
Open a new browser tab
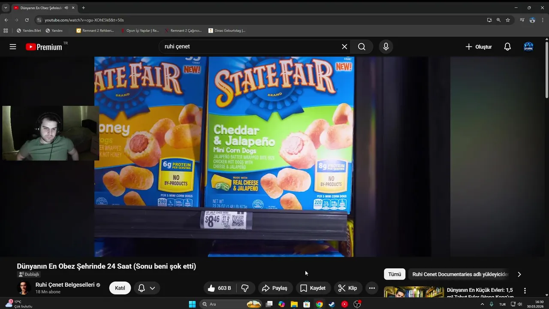(x=83, y=8)
